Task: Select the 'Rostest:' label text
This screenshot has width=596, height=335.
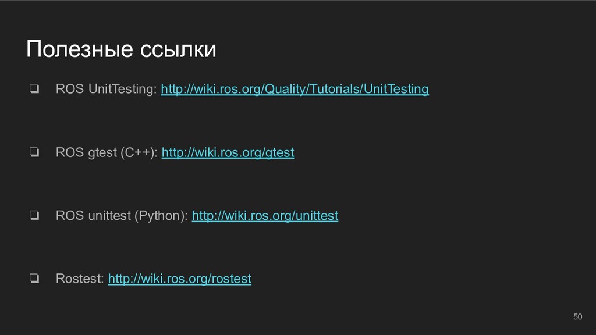Action: (x=80, y=279)
